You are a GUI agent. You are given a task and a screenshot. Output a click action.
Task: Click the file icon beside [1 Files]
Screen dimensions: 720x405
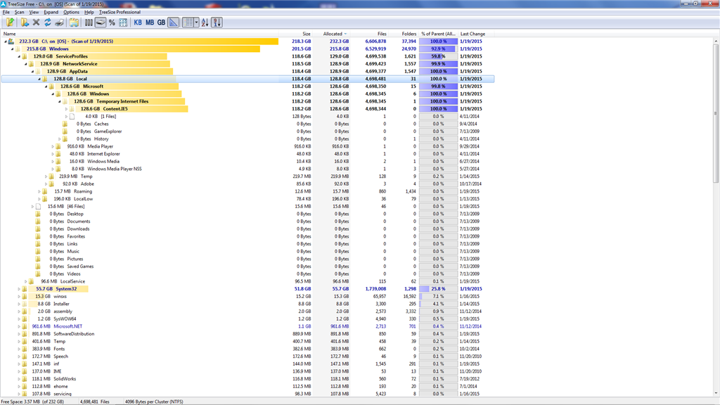[72, 116]
